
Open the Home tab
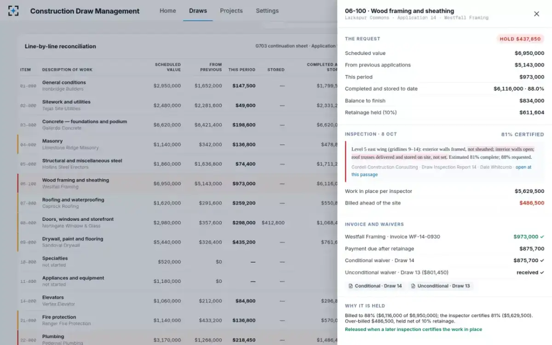click(x=167, y=11)
